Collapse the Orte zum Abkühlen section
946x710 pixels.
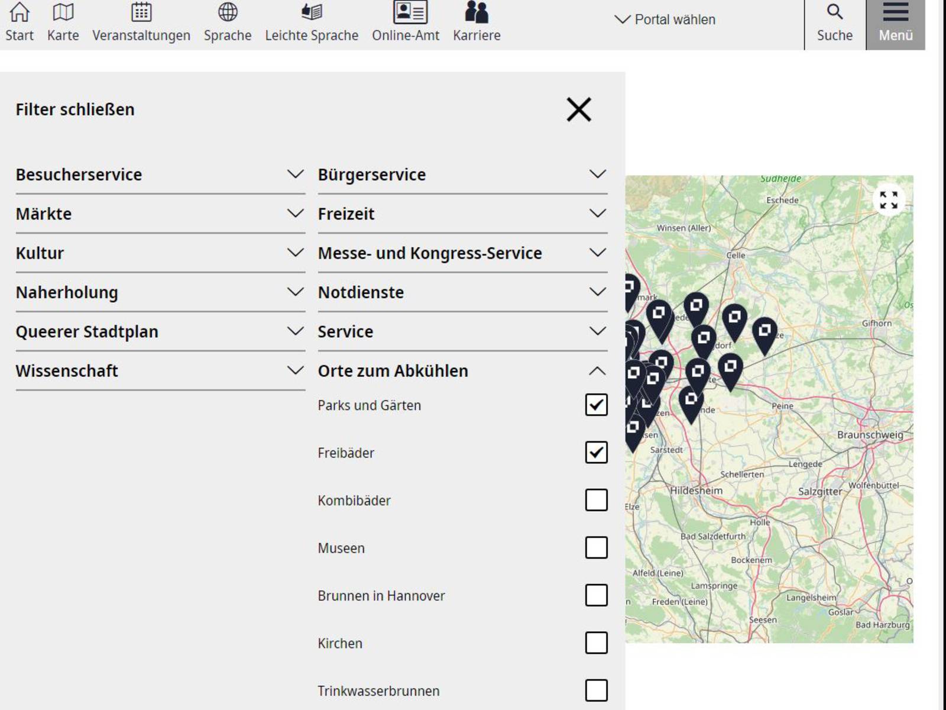click(x=462, y=371)
